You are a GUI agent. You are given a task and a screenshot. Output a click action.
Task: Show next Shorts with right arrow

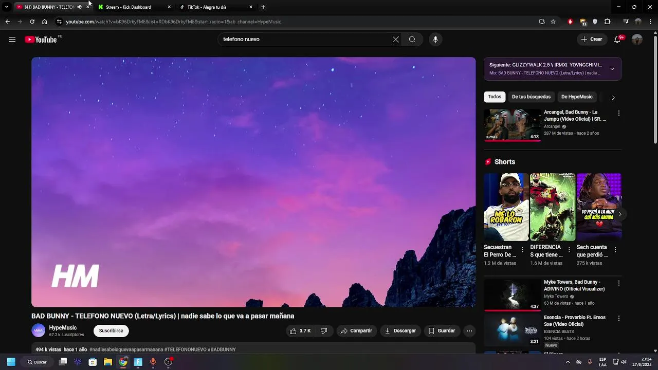[620, 214]
